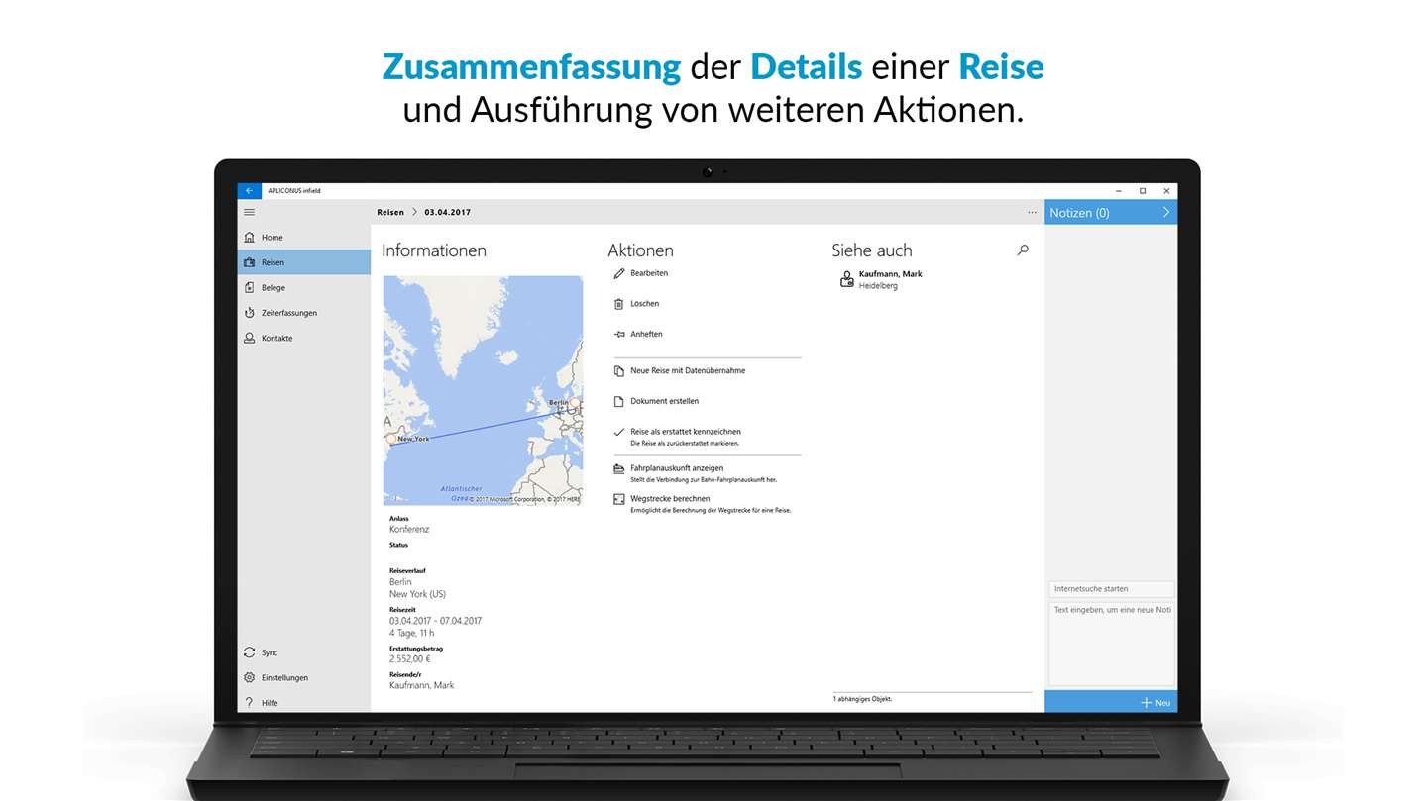This screenshot has height=801, width=1427.
Task: Click the Bearbeiten pencil icon
Action: point(619,273)
